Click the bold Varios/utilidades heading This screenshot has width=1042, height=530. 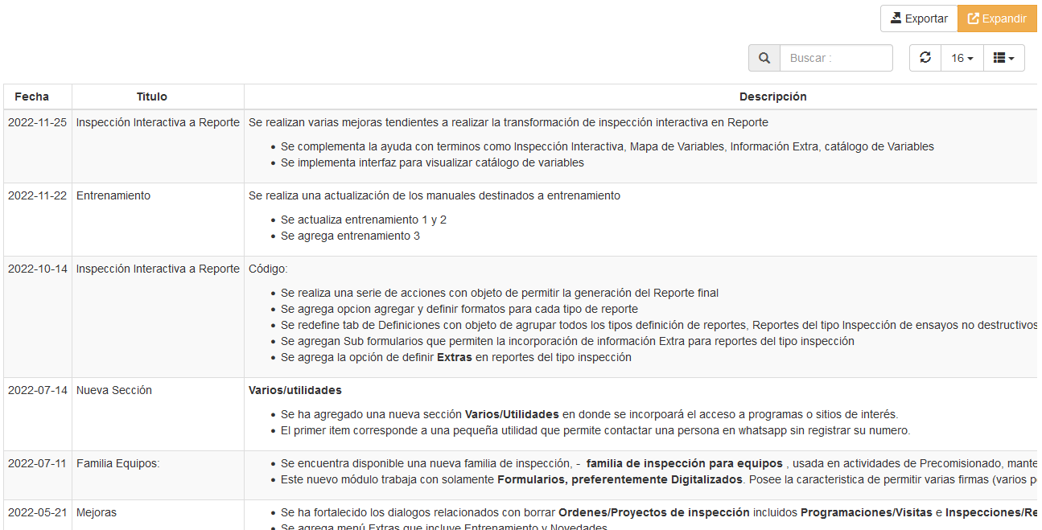[295, 391]
